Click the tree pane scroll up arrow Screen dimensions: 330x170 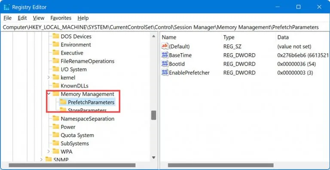(x=154, y=36)
